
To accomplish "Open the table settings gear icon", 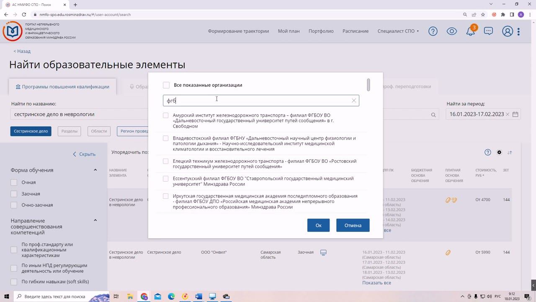I will point(499,152).
